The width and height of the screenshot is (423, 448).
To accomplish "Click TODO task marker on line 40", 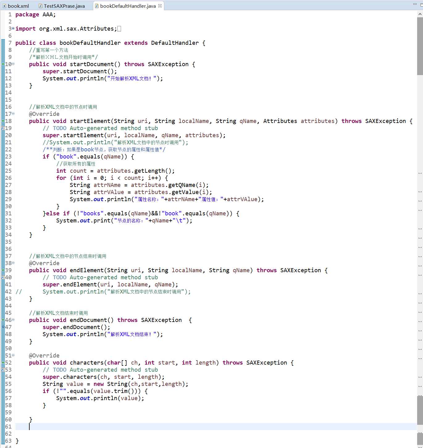I will 3,277.
